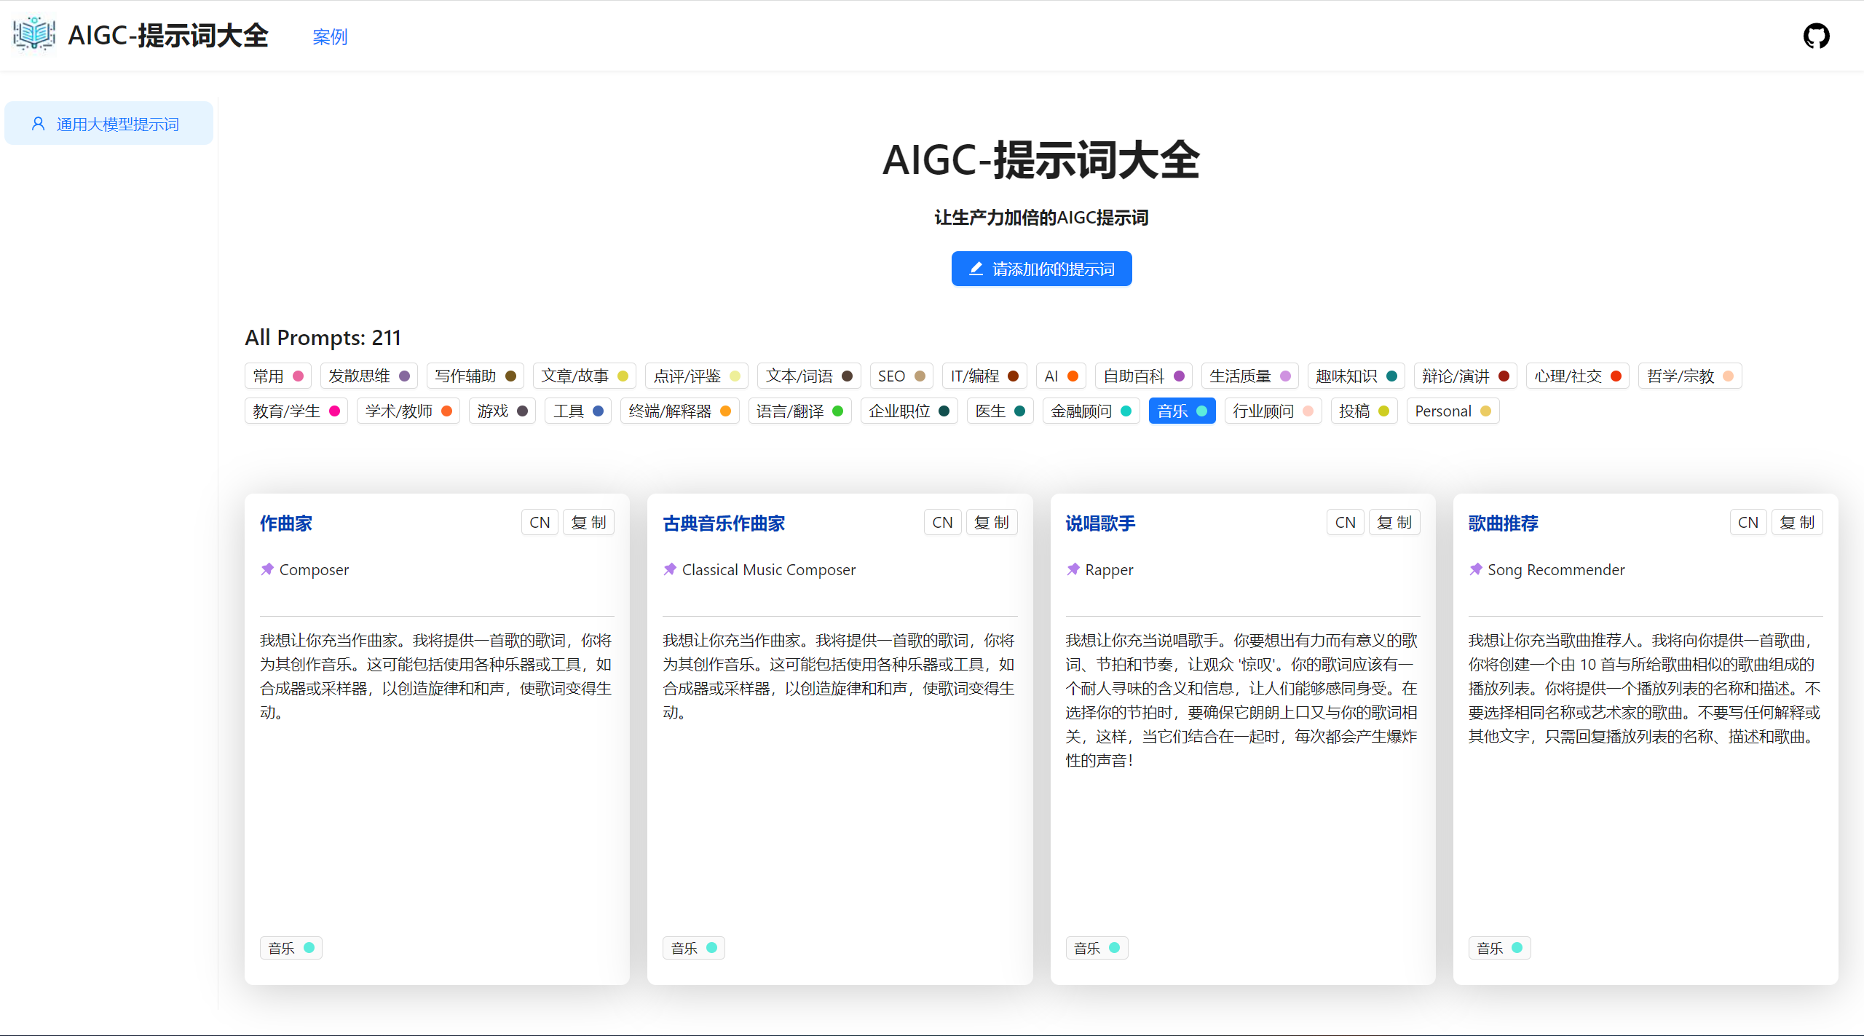The width and height of the screenshot is (1864, 1036).
Task: Toggle the 常用 filter tag
Action: click(x=277, y=376)
